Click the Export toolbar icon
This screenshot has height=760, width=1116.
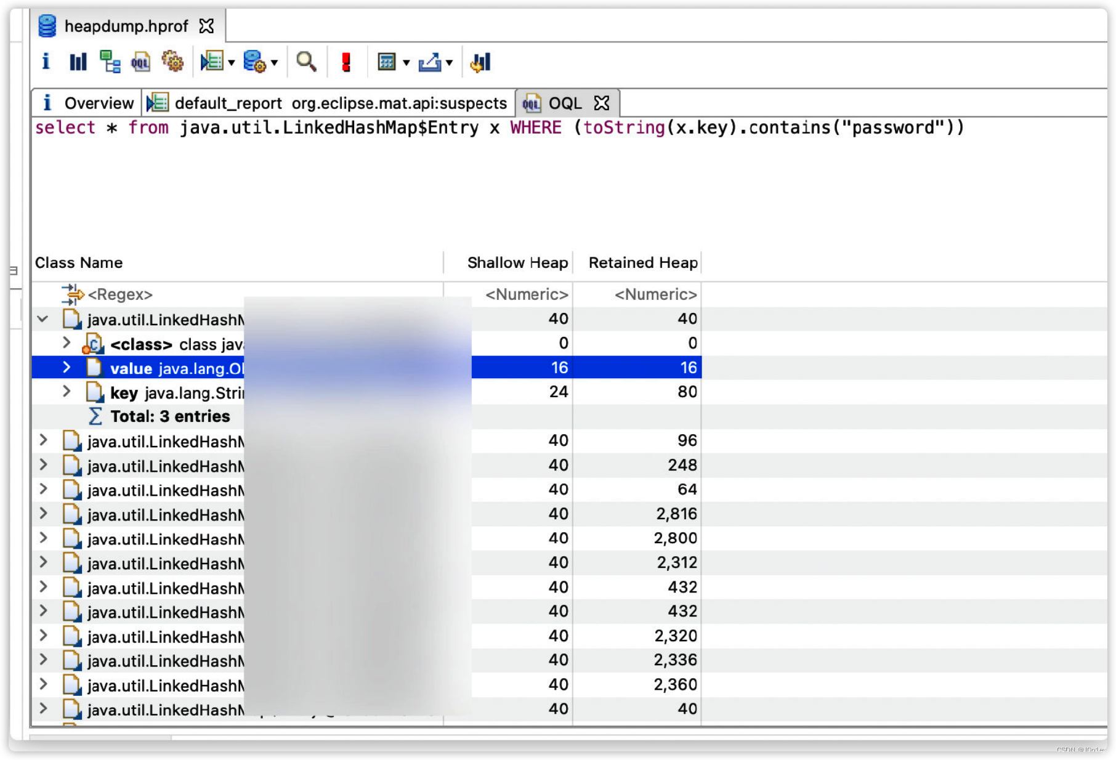[x=430, y=62]
